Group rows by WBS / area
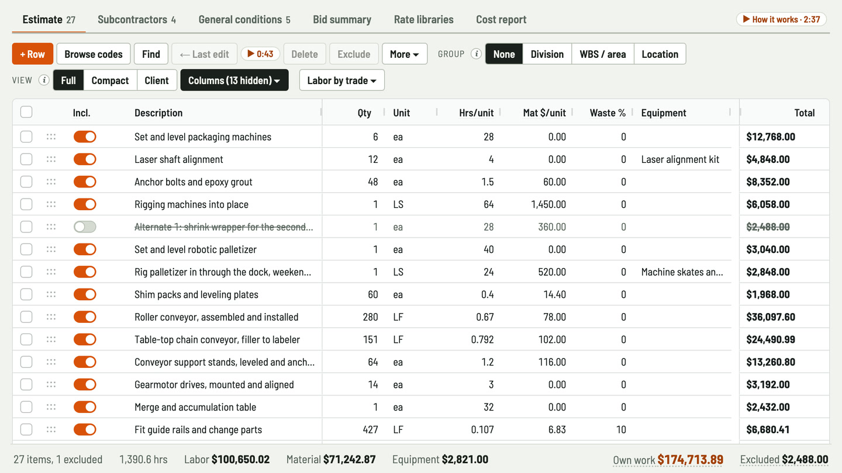Image resolution: width=842 pixels, height=473 pixels. point(603,54)
